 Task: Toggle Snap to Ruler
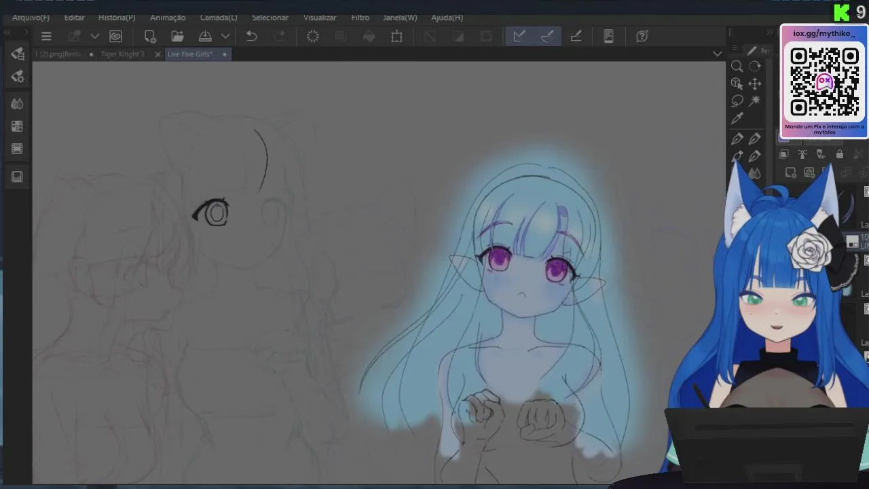point(519,37)
